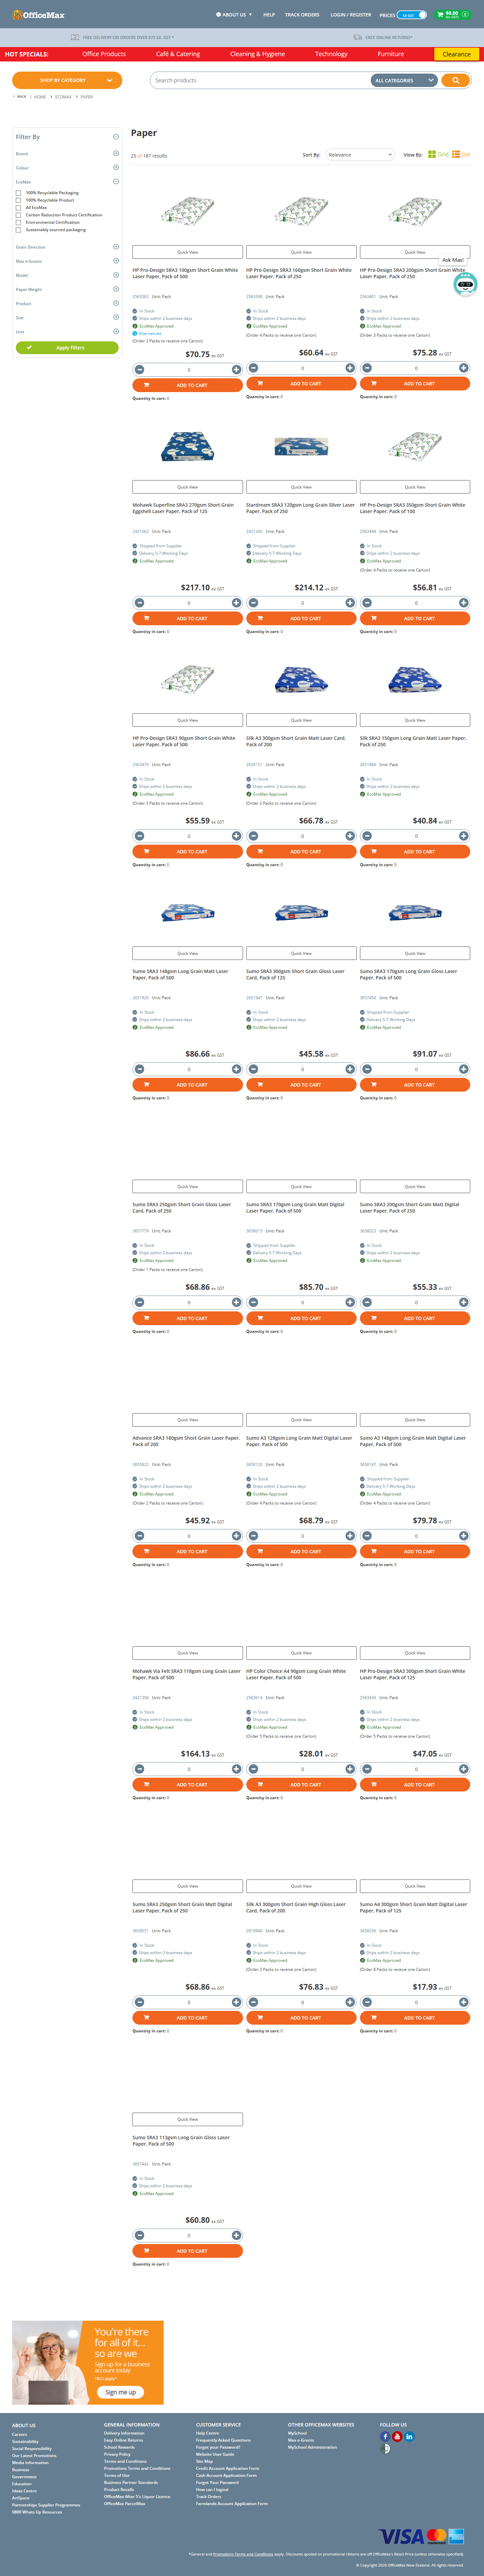Image resolution: width=484 pixels, height=2576 pixels.
Task: Check Carbon Reduction Product Certification filter
Action: [x=18, y=215]
